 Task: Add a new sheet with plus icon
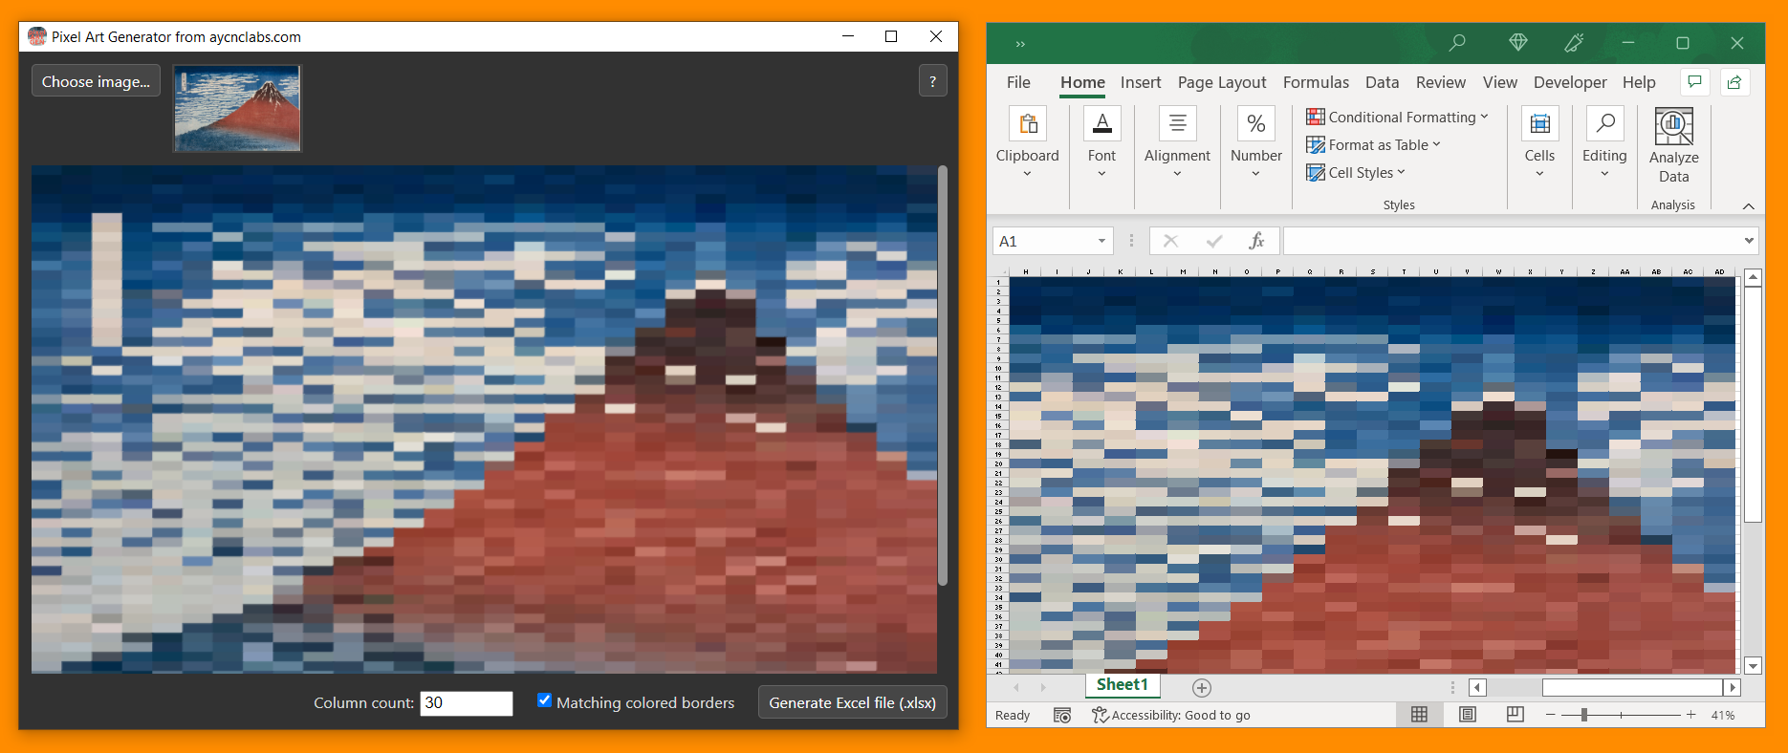point(1202,688)
